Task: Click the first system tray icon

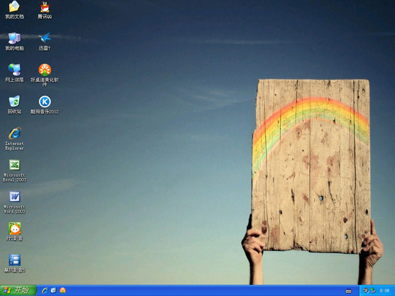Action: coord(366,290)
